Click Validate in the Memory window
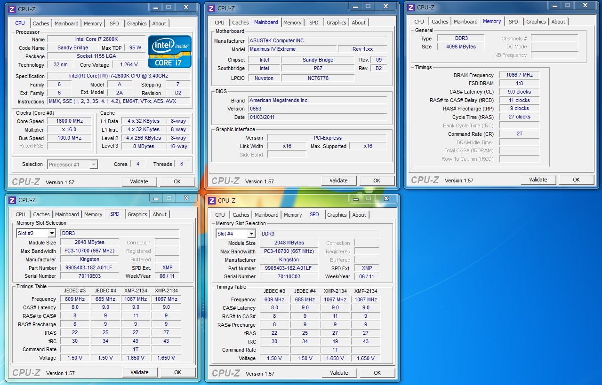 (538, 180)
